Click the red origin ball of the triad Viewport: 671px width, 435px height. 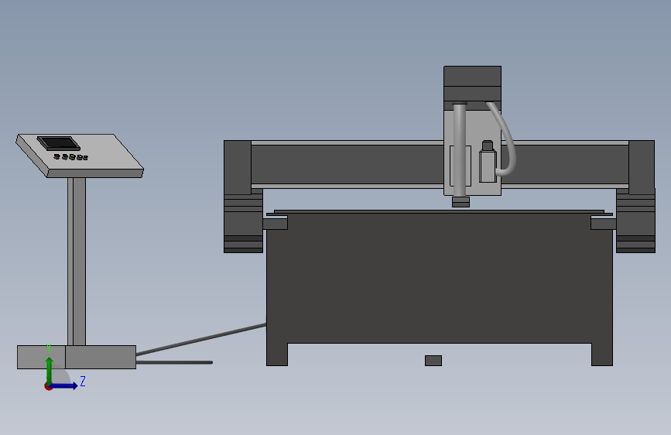tap(48, 386)
